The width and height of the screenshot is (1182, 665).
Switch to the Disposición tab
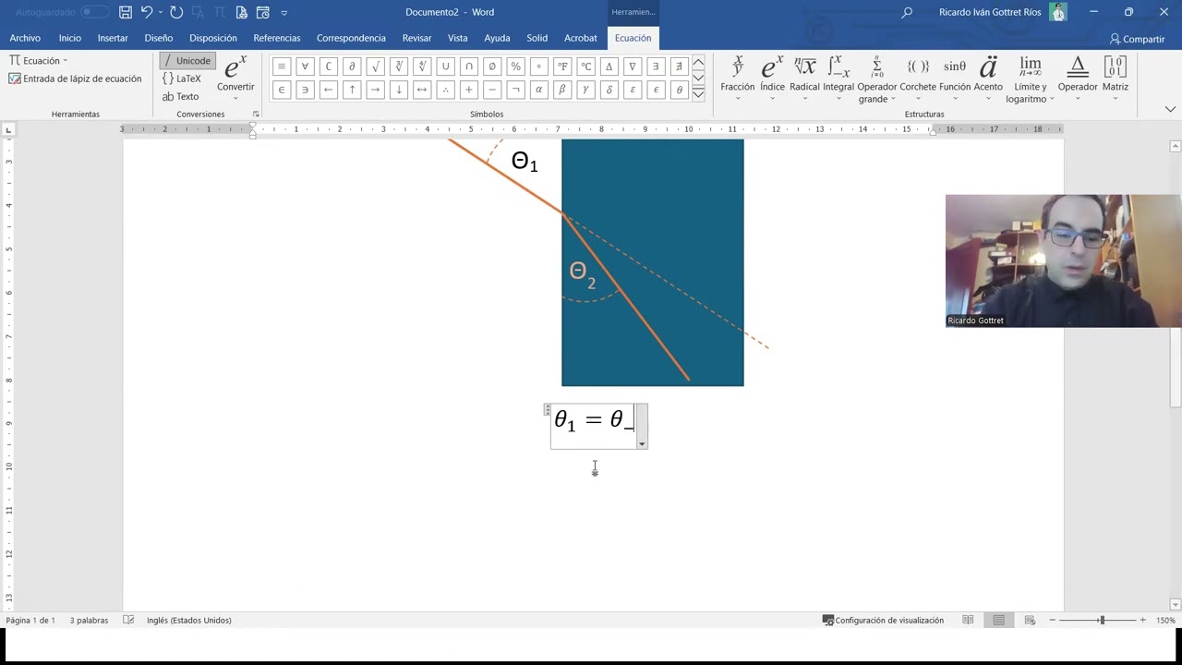pyautogui.click(x=213, y=38)
